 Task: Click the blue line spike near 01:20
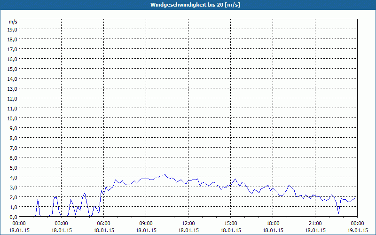(x=38, y=200)
